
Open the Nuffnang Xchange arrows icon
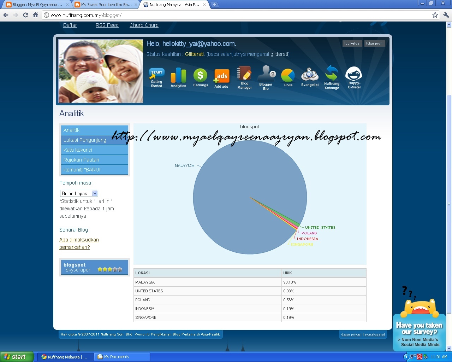(x=332, y=77)
